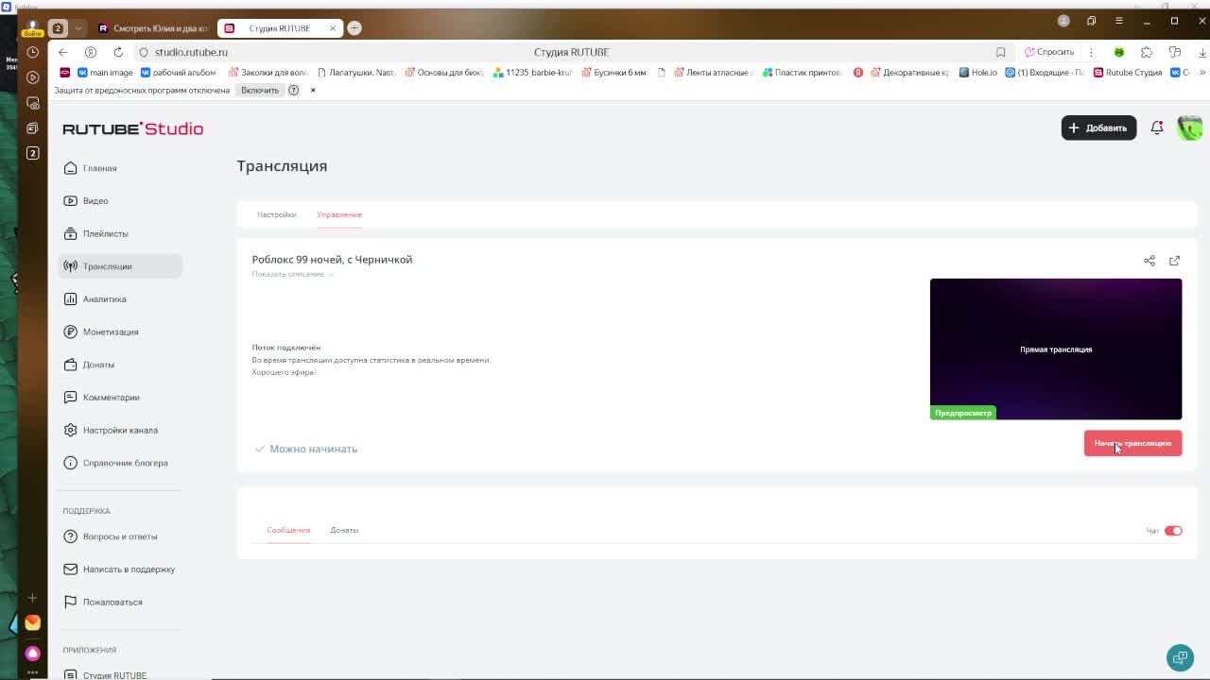This screenshot has height=680, width=1210.
Task: Click the address bar studio.rutube.ru
Action: [x=191, y=52]
